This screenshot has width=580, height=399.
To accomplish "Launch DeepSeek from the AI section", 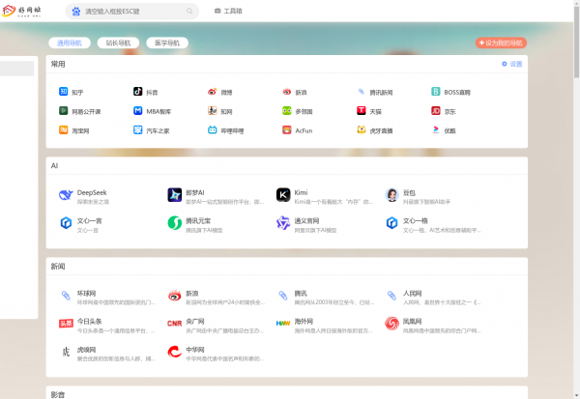I will pyautogui.click(x=66, y=195).
